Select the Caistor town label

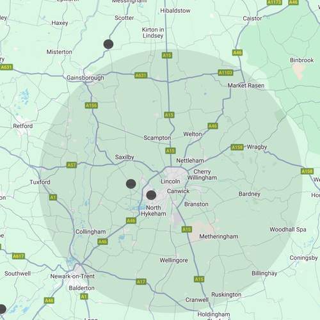252,19
